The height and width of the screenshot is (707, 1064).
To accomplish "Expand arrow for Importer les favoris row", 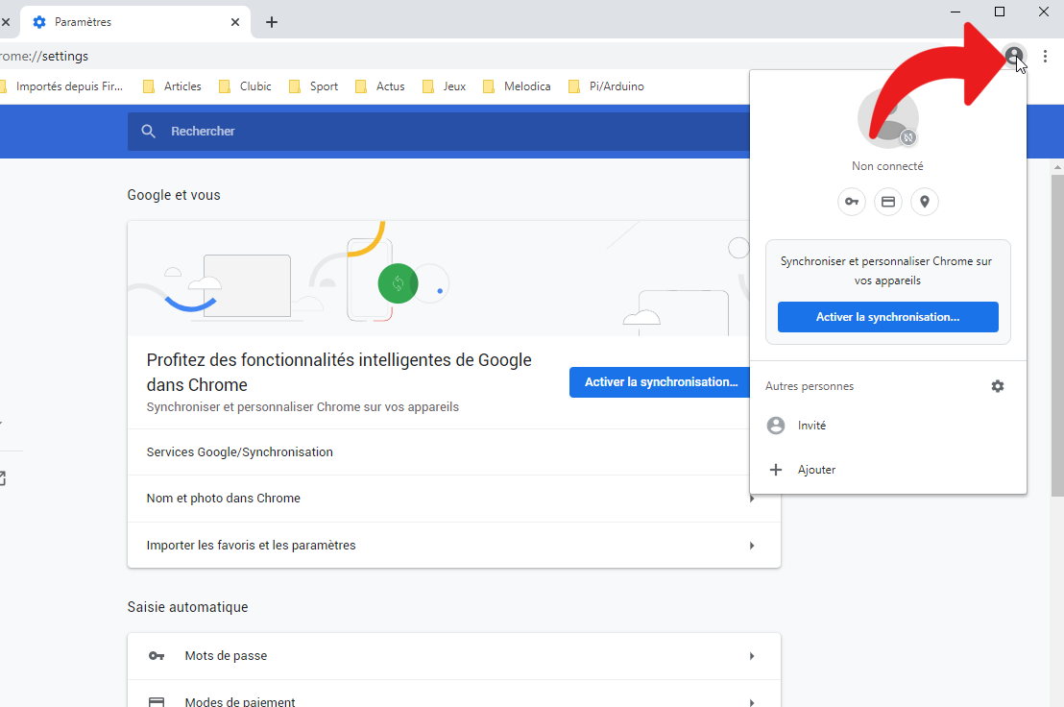I will coord(752,546).
